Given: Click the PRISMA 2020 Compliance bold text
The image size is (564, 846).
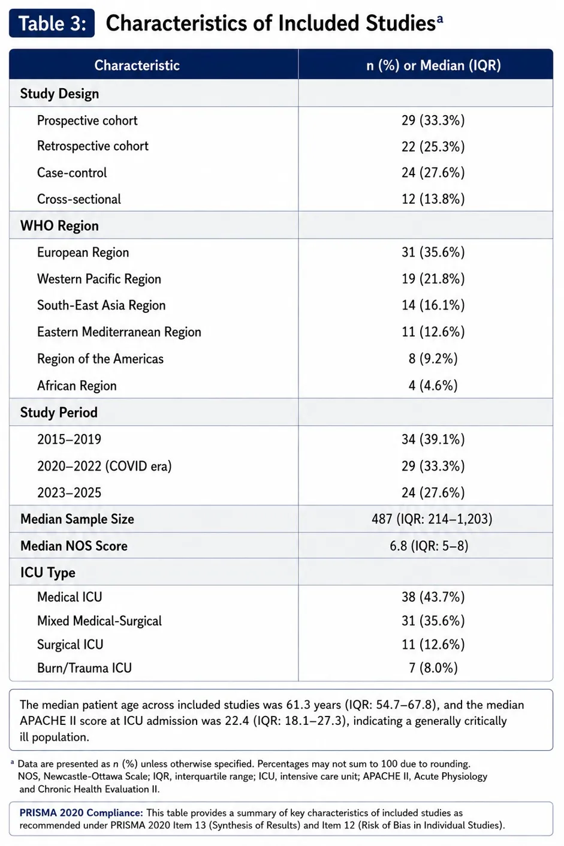Looking at the screenshot, I should click(x=81, y=813).
